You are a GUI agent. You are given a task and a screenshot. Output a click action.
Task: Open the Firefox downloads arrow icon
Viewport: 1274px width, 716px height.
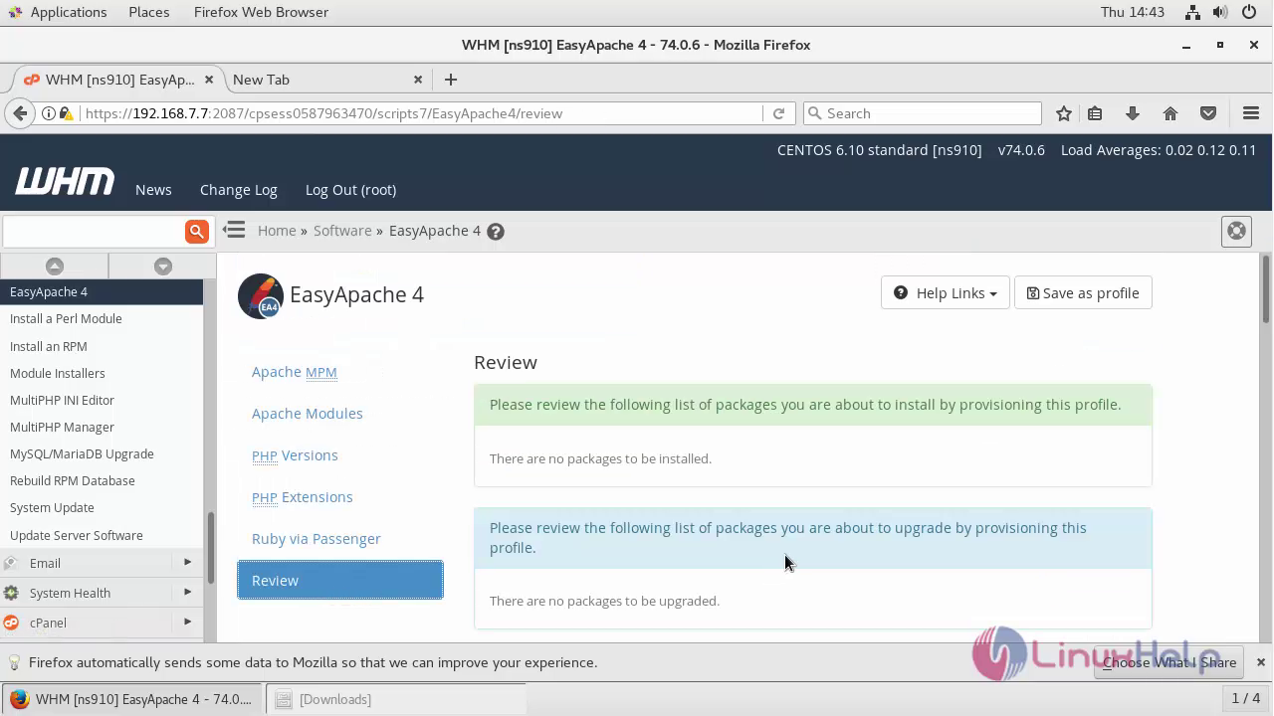point(1133,113)
